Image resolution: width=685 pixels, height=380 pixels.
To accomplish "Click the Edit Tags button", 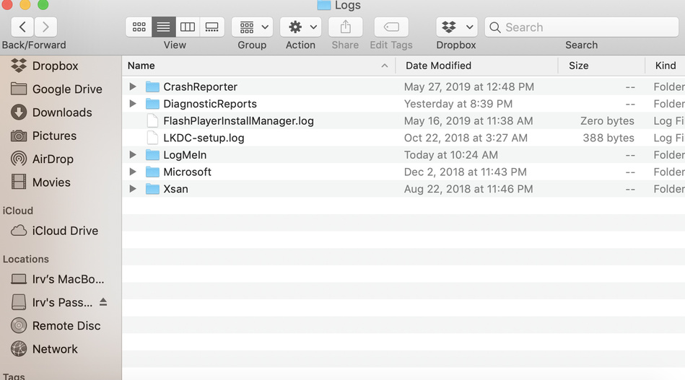I will click(x=391, y=27).
